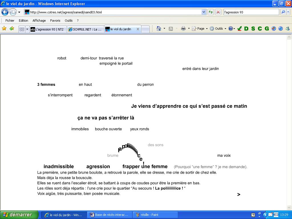This screenshot has height=219, width=292.
Task: Click the Print icon
Action: [x=183, y=29]
